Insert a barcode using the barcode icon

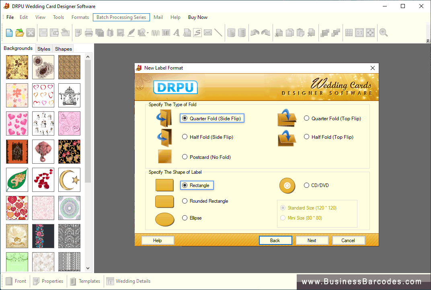[x=166, y=33]
